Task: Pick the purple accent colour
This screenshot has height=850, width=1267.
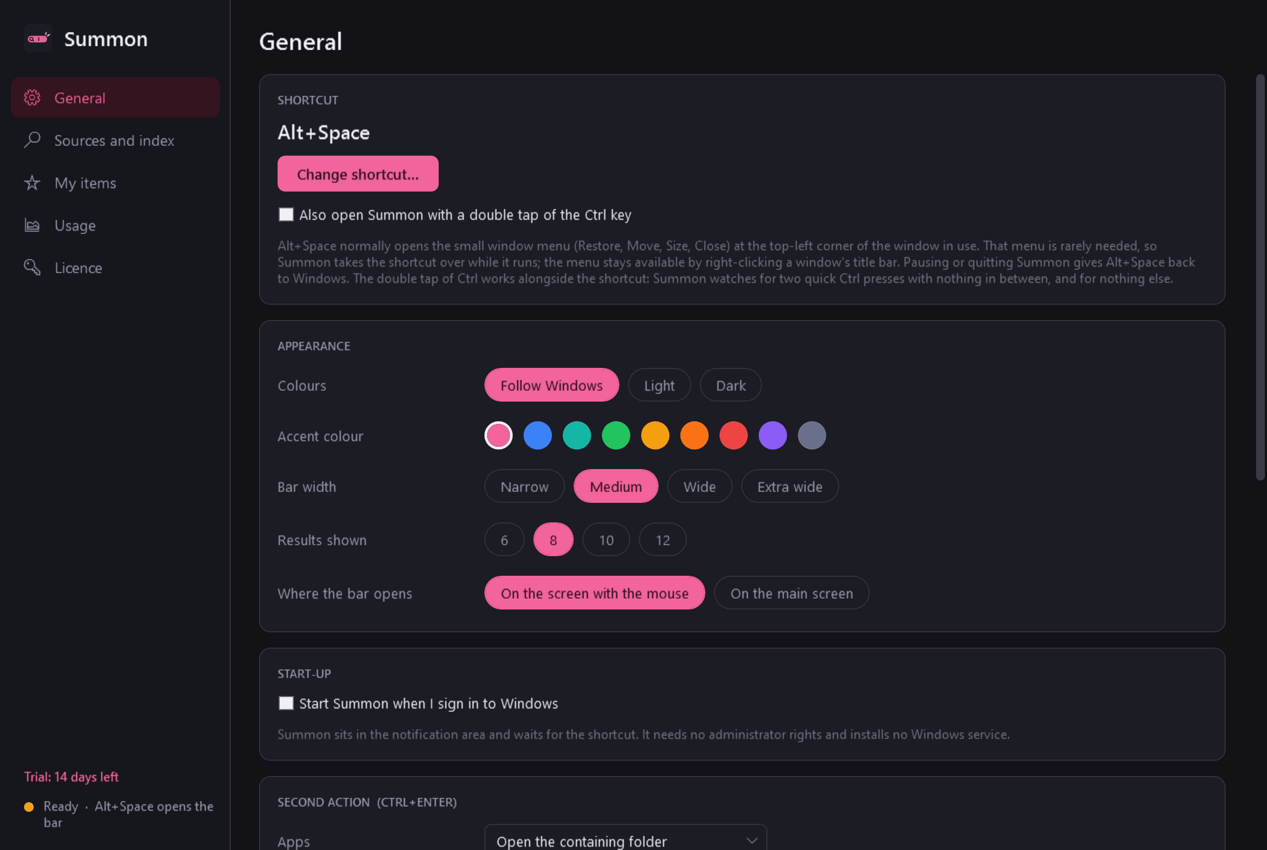Action: coord(773,435)
